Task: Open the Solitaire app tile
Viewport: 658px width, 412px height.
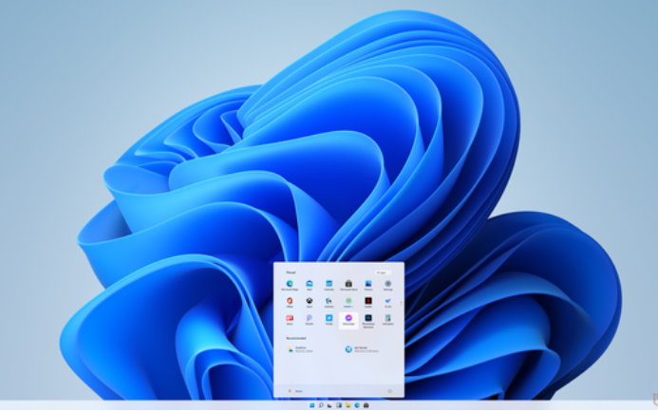Action: pyautogui.click(x=329, y=303)
